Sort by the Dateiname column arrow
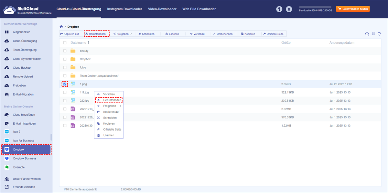Screen dimensions: 388x193 [89, 42]
